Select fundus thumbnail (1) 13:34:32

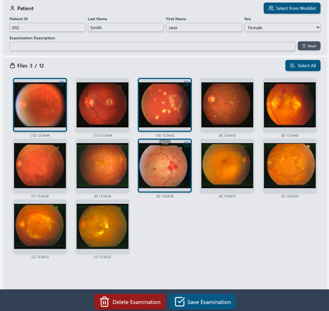point(103,226)
